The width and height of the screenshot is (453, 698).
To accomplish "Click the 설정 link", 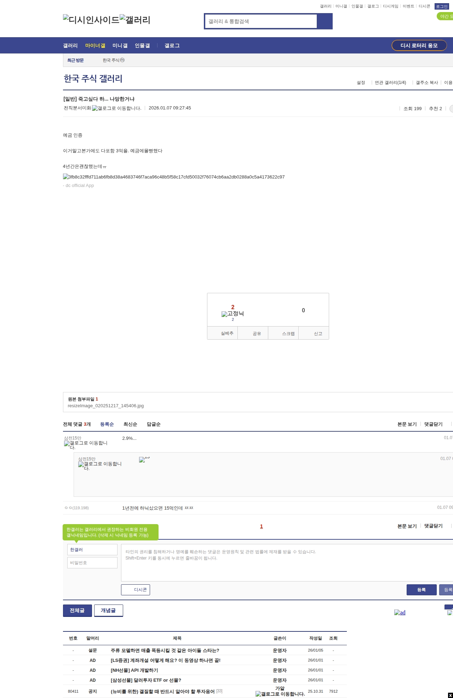I will click(361, 83).
